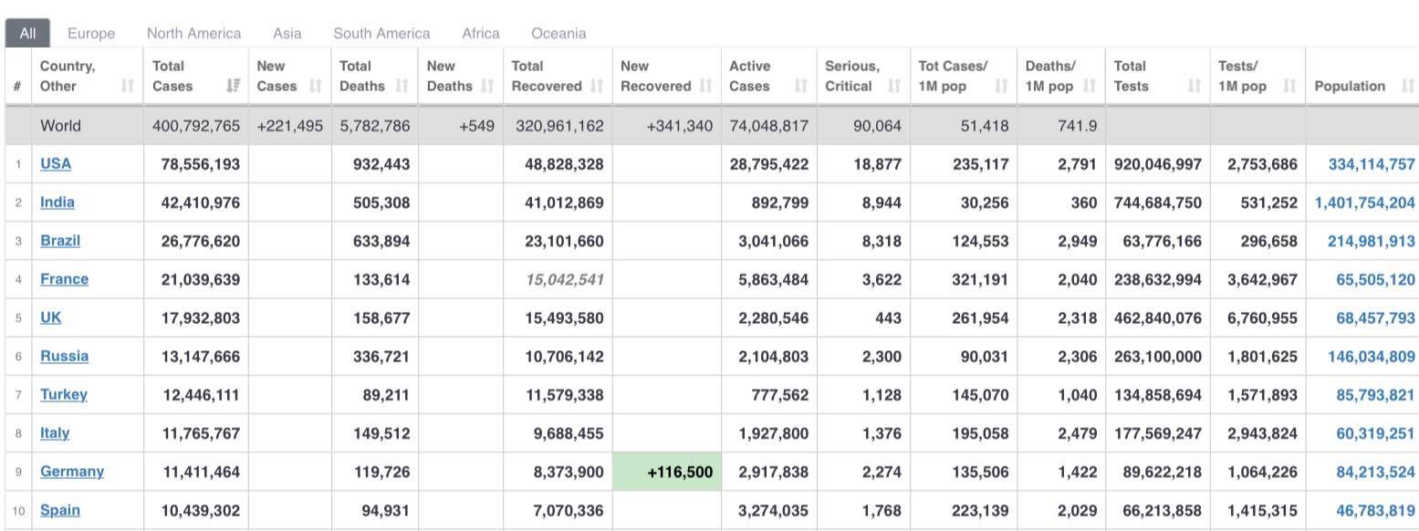The image size is (1419, 531).
Task: Click India's population figure link
Action: coord(1365,203)
